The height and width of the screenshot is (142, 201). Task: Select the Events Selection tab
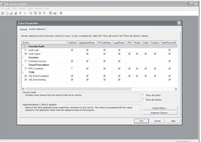[37, 29]
